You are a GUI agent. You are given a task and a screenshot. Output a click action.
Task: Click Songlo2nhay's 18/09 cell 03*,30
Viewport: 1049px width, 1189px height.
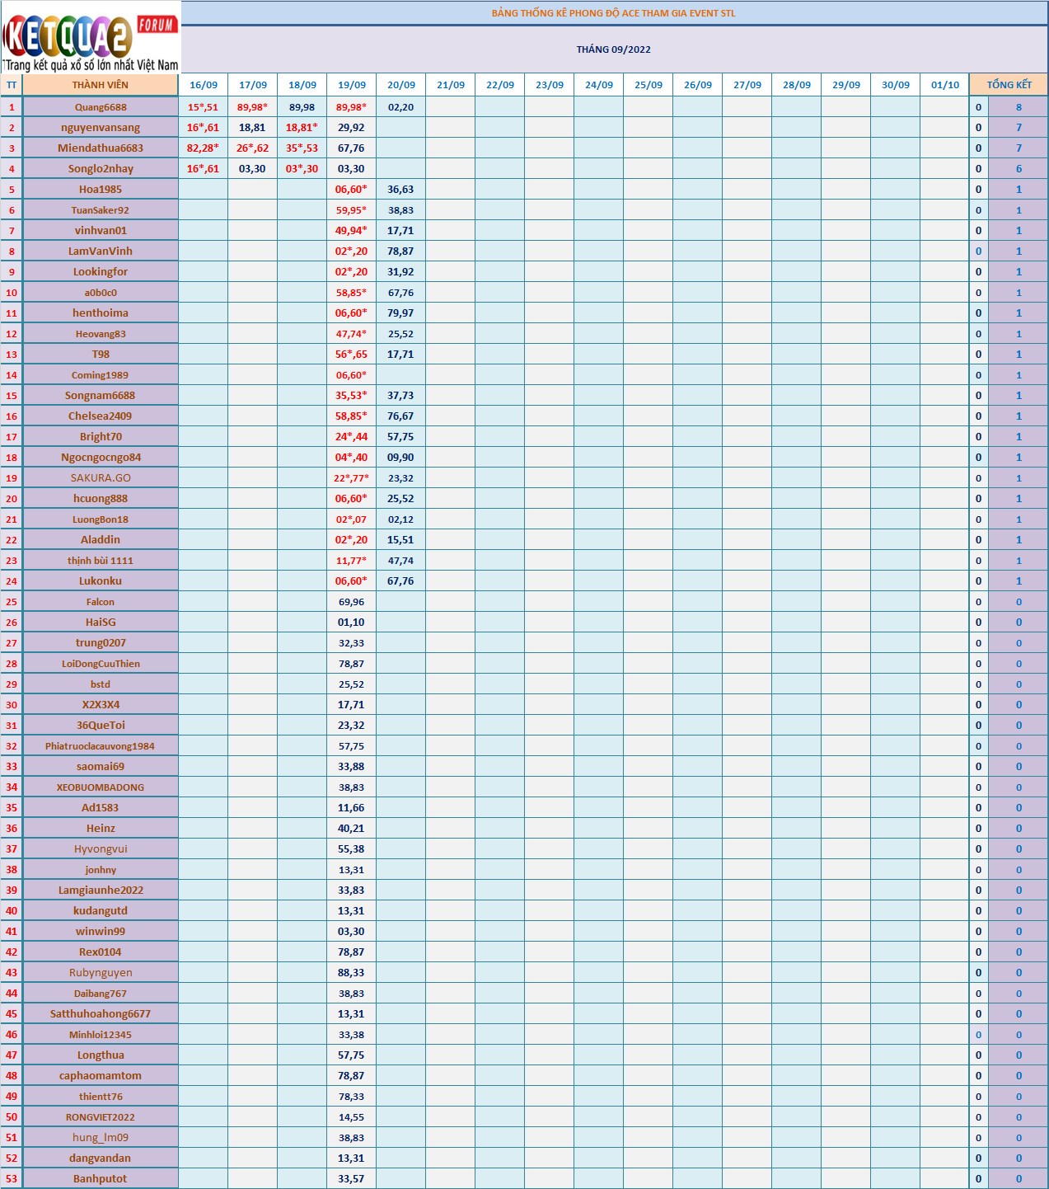(302, 169)
